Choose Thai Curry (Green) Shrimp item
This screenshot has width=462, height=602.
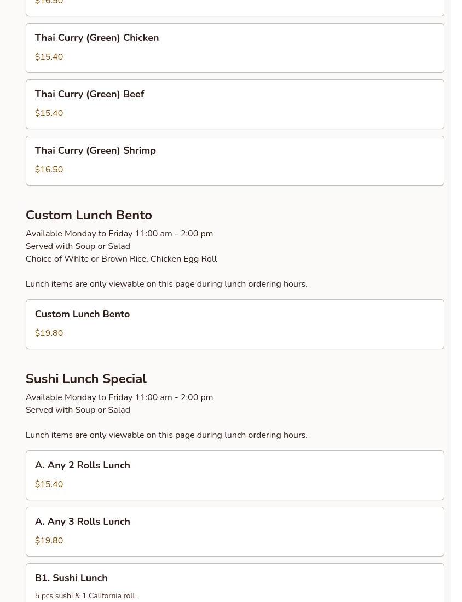tap(235, 161)
